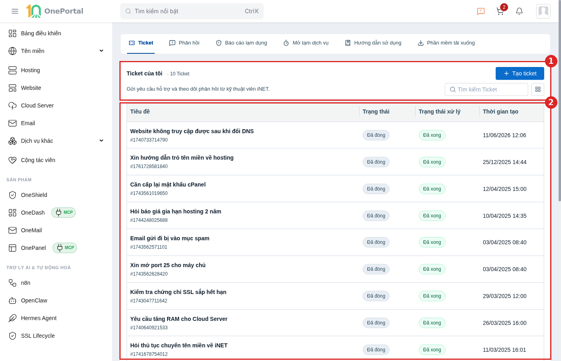Focus the Tìm kiếm nổi bật search box

click(192, 11)
